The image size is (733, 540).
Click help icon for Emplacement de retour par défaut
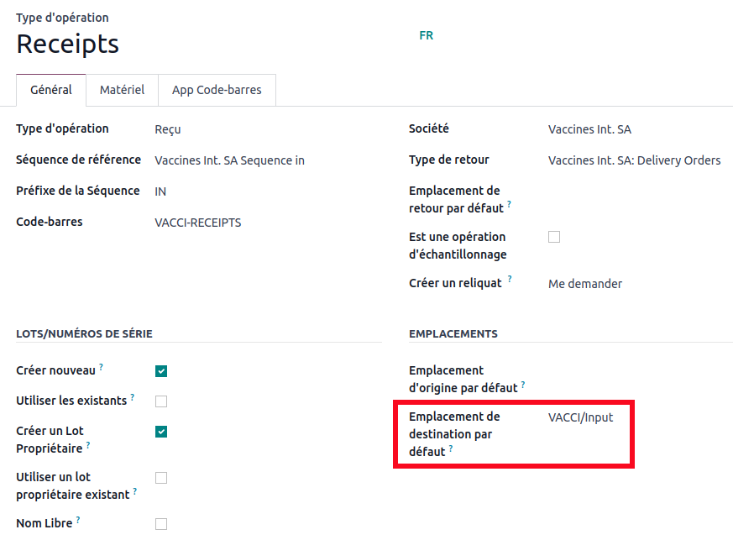pos(510,205)
